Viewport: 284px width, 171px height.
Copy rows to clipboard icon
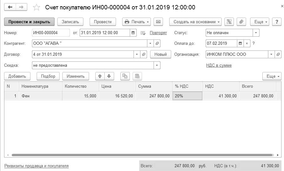click(x=125, y=76)
